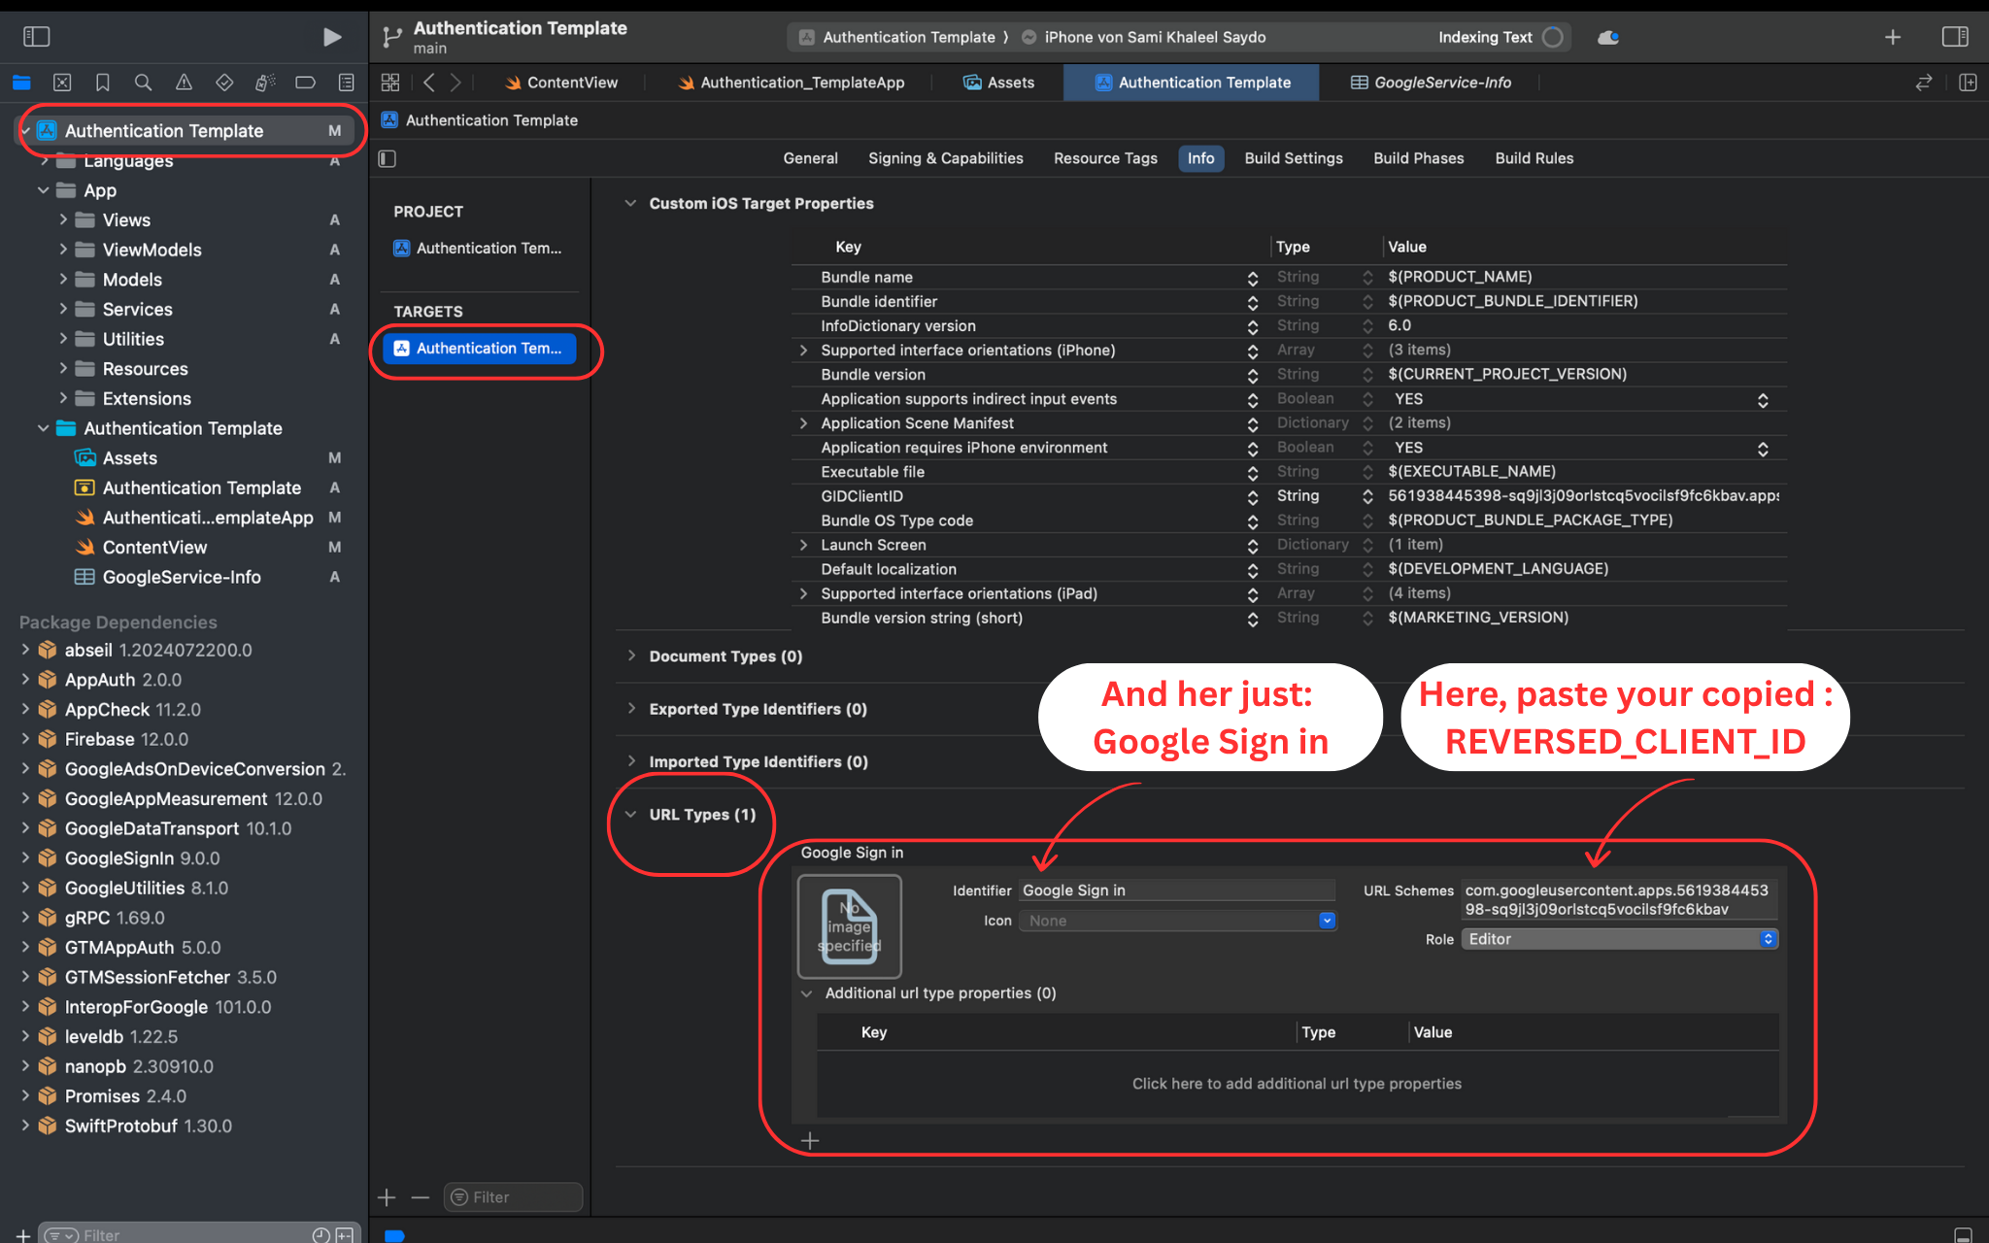
Task: Open the Role Editor dropdown
Action: point(1619,939)
